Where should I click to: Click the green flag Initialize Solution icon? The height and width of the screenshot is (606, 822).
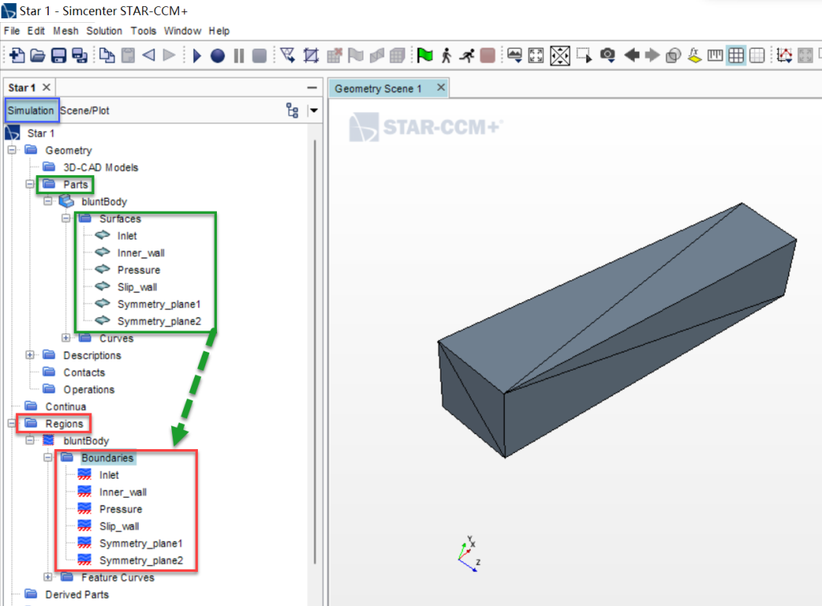pos(425,55)
